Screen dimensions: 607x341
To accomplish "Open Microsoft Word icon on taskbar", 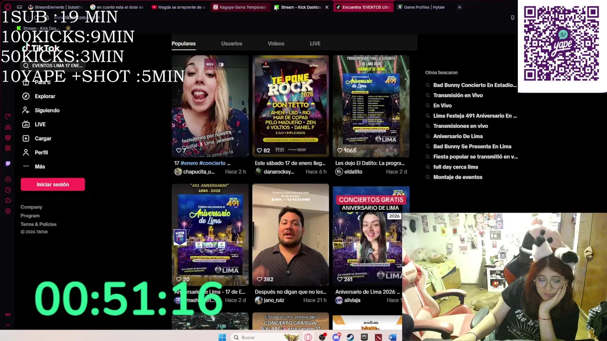I will coord(392,337).
